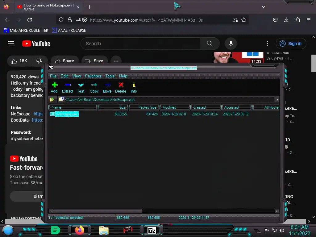This screenshot has width=316, height=237.
Task: Bookmark this page with star icon
Action: tap(244, 20)
